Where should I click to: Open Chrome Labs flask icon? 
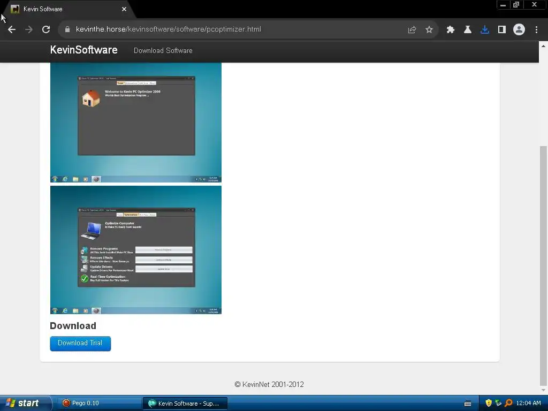point(468,30)
